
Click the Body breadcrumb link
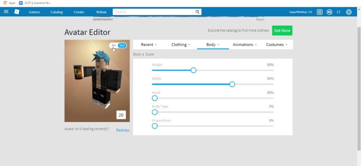coord(137,54)
